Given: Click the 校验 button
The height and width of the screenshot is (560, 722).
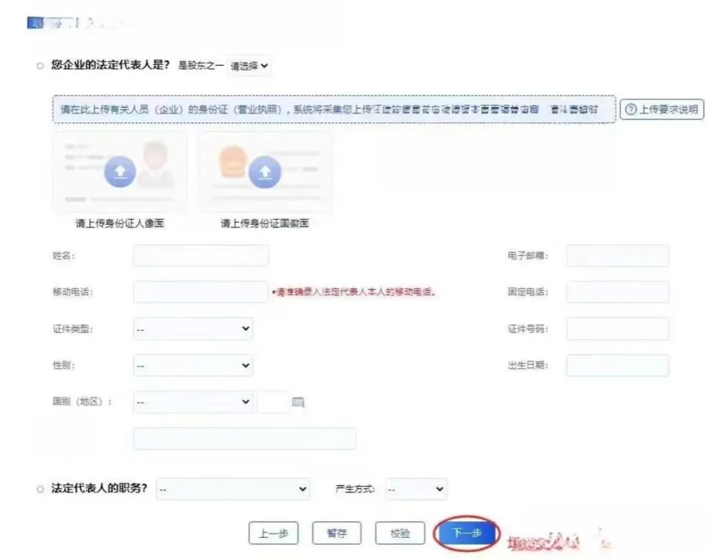Looking at the screenshot, I should point(399,533).
